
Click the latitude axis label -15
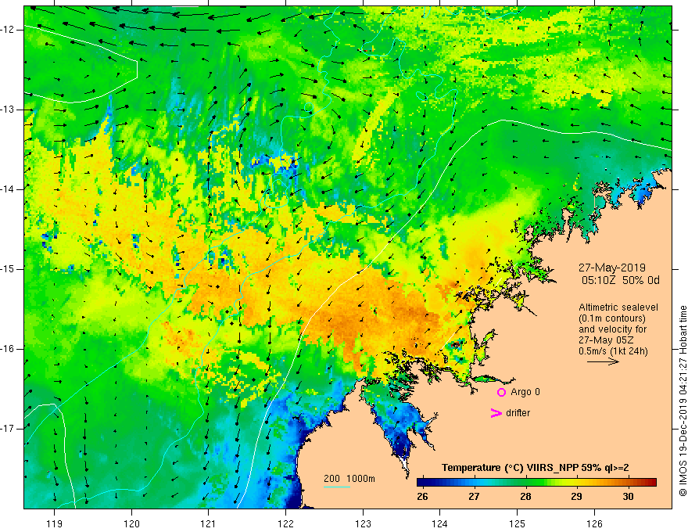tap(9, 269)
